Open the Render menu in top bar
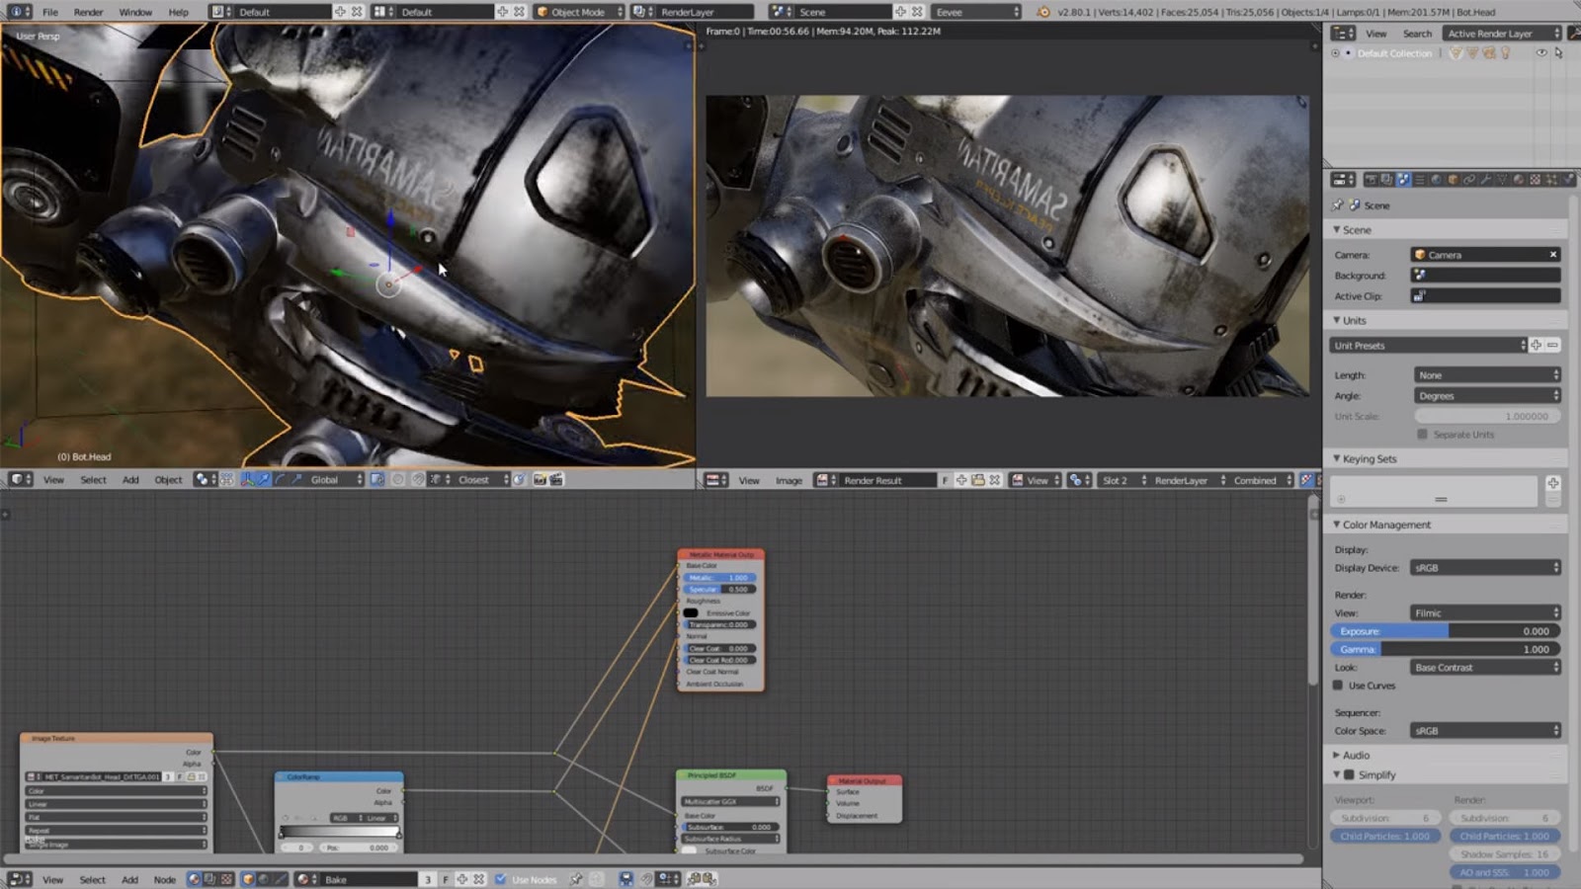Image resolution: width=1581 pixels, height=889 pixels. click(88, 12)
